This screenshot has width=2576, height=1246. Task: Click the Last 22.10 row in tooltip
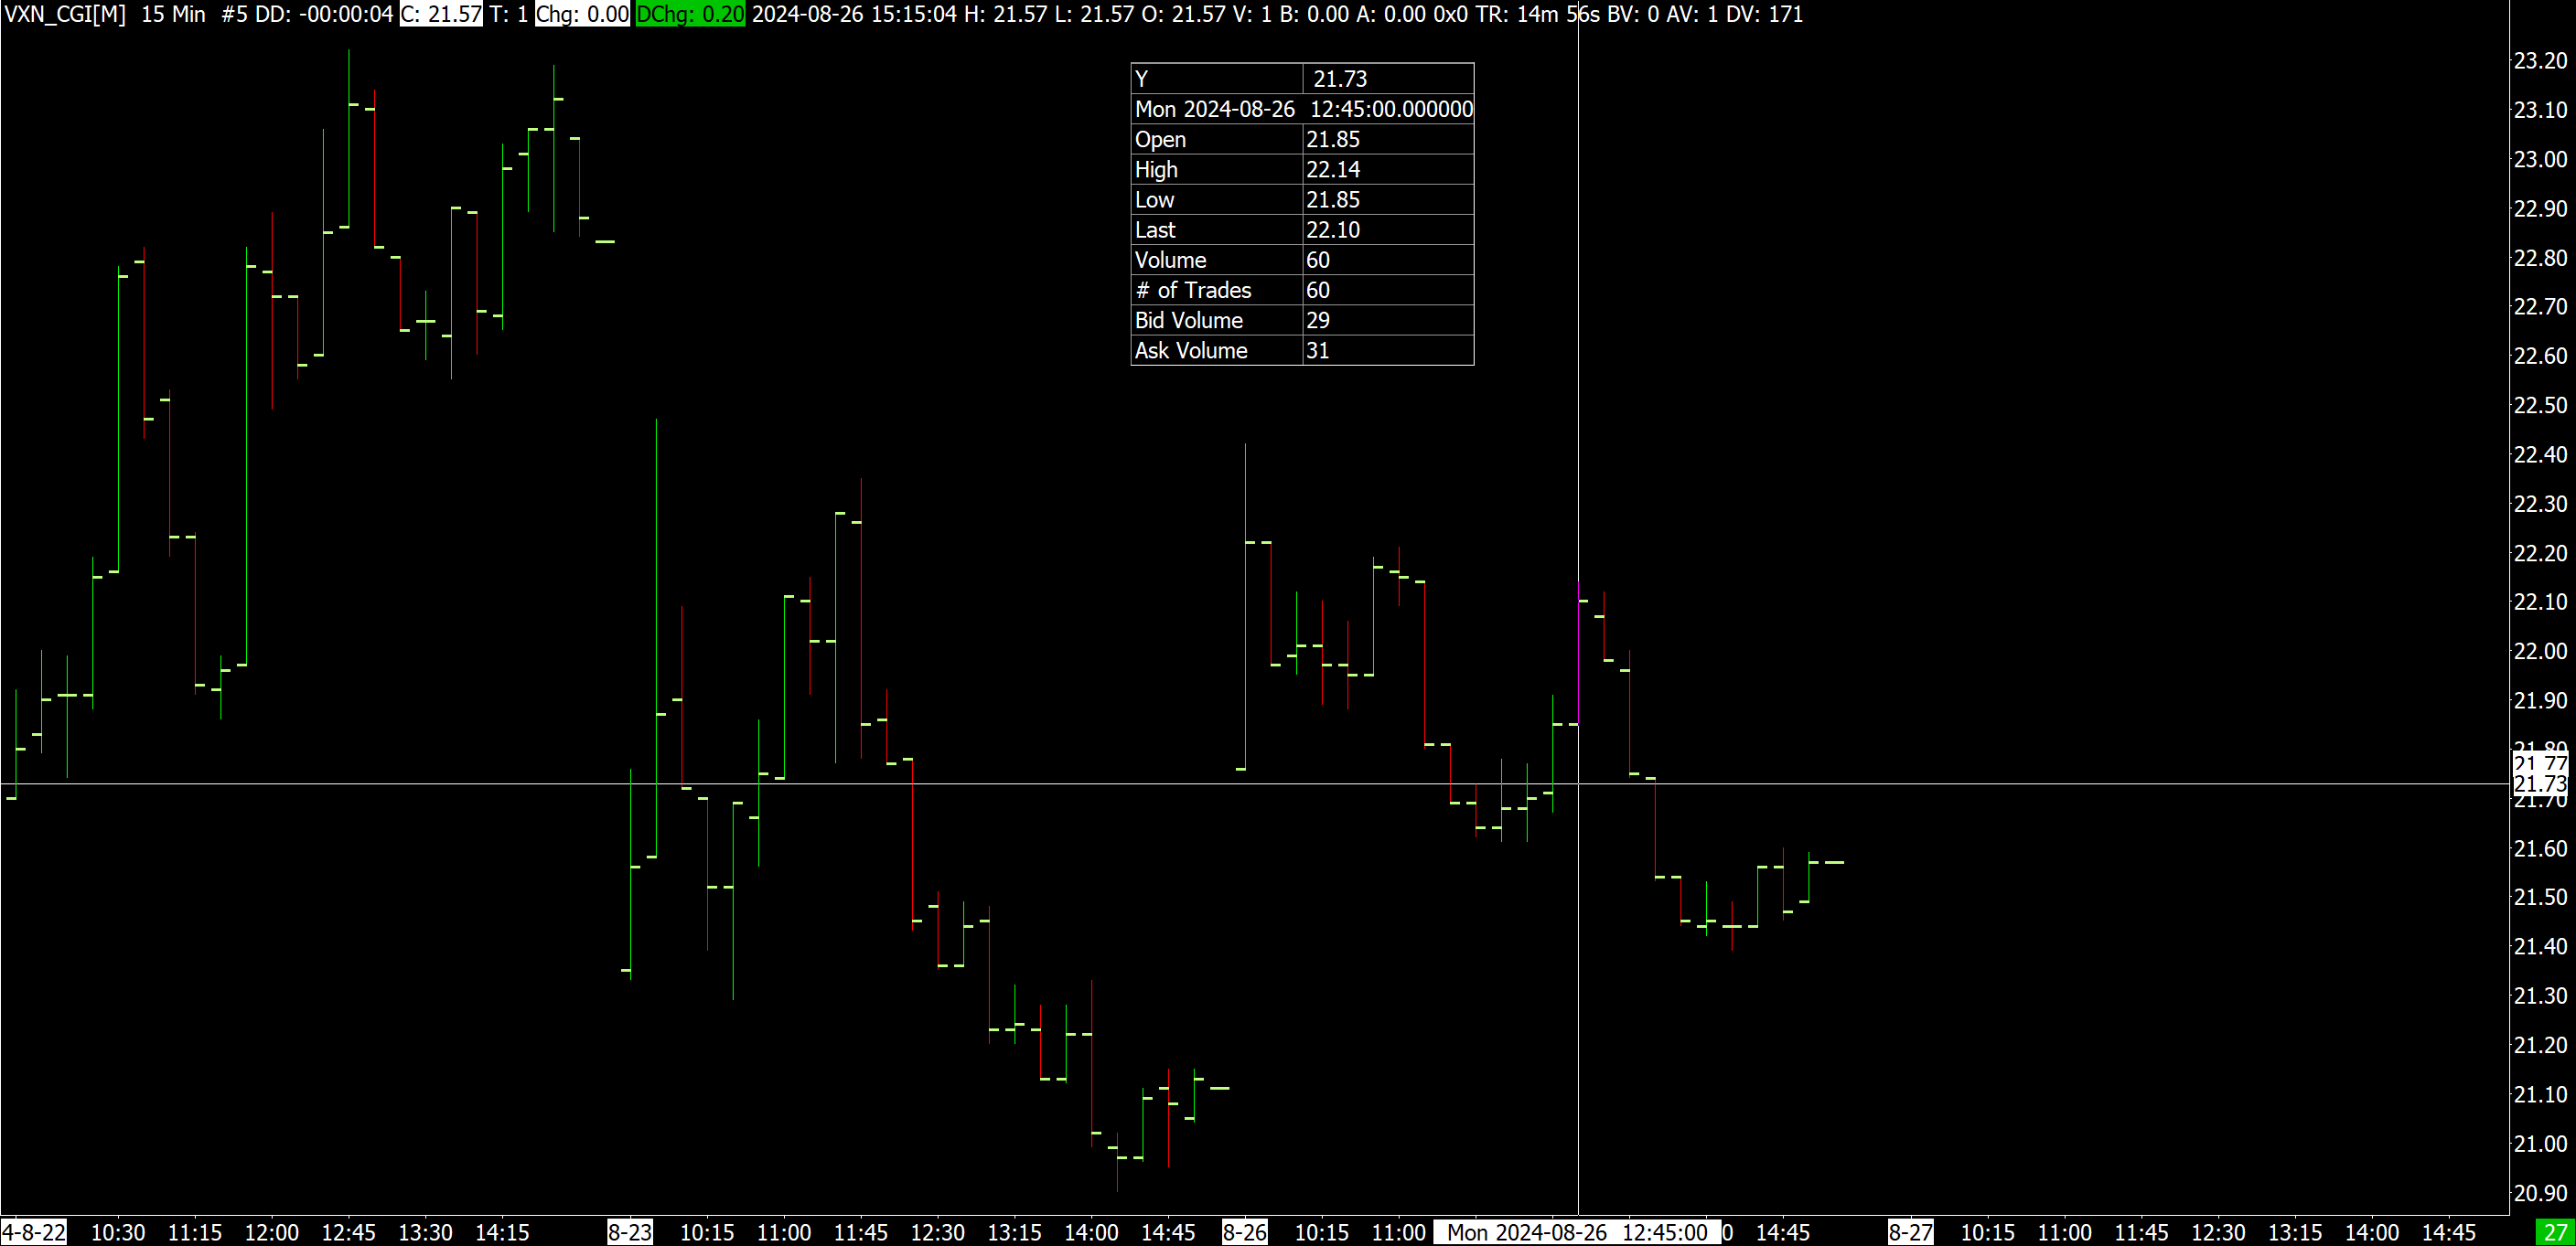(1301, 229)
